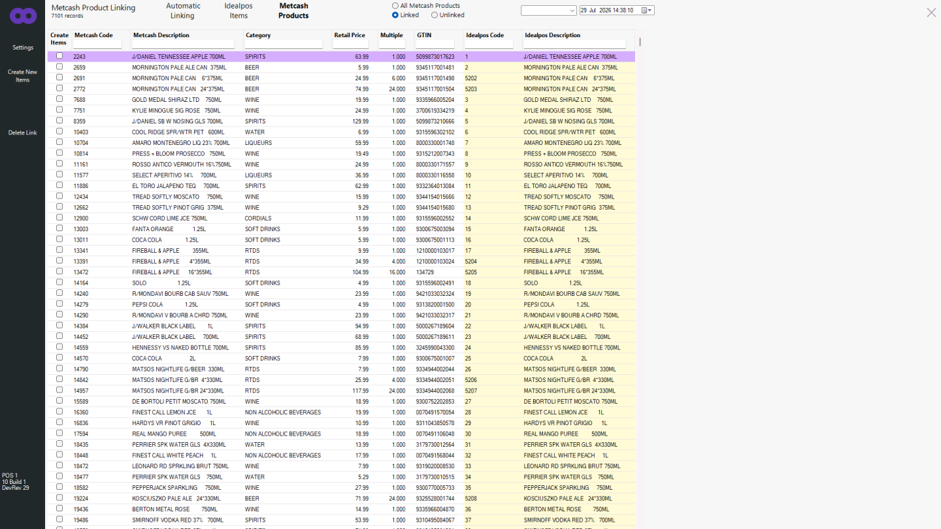Click Idealpos code 5207 cell
941x529 pixels.
click(x=471, y=391)
